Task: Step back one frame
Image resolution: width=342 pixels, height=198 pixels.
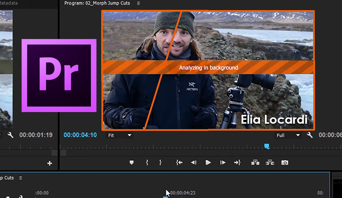Action: (x=194, y=162)
